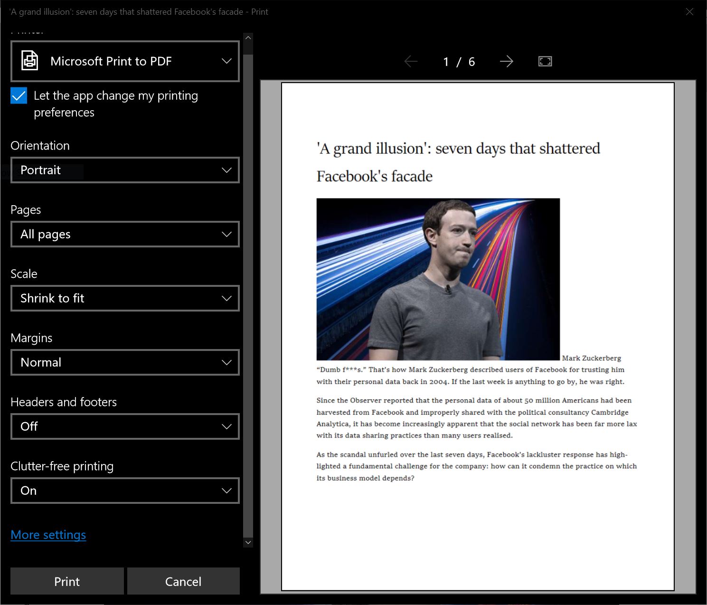Open the Microsoft Print to PDF printer dropdown
Image resolution: width=707 pixels, height=605 pixels.
point(125,61)
